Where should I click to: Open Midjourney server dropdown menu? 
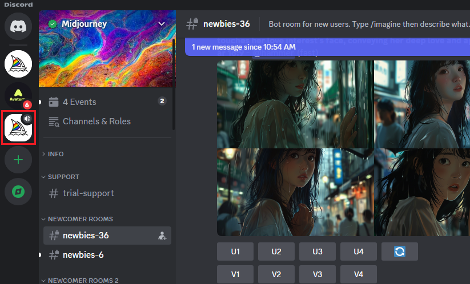tap(162, 24)
